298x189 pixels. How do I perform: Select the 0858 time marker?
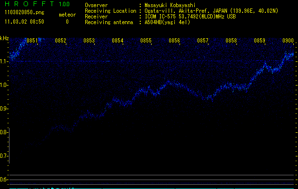[x=231, y=41]
